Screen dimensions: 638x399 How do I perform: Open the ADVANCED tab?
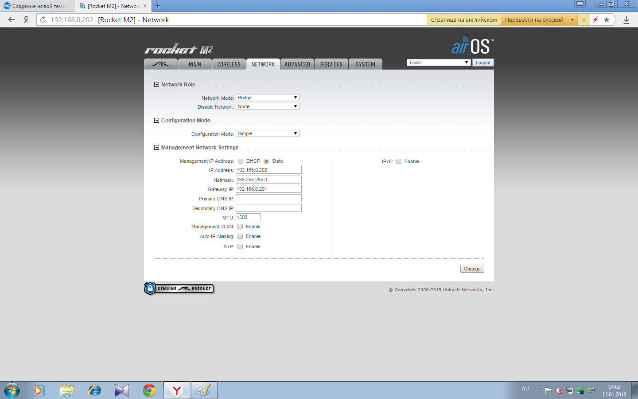[x=297, y=64]
